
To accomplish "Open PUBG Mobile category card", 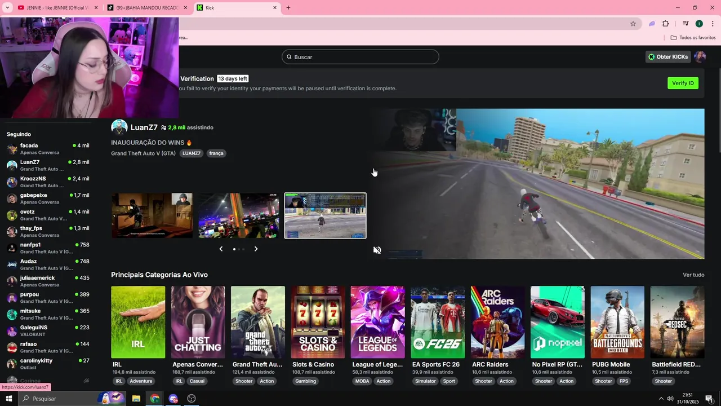I will point(617,322).
